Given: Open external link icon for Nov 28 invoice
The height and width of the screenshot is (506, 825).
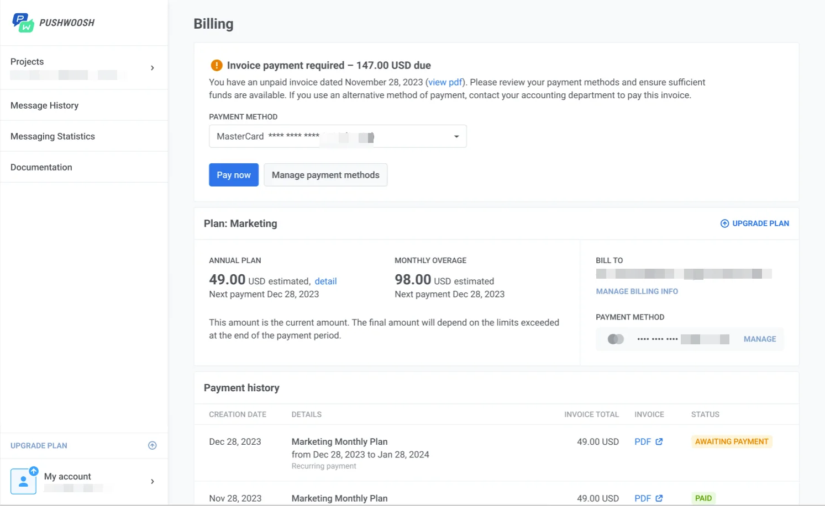Looking at the screenshot, I should (659, 498).
